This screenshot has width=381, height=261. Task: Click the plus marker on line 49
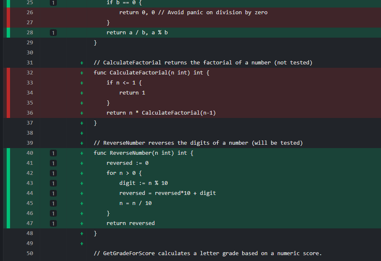(82, 243)
